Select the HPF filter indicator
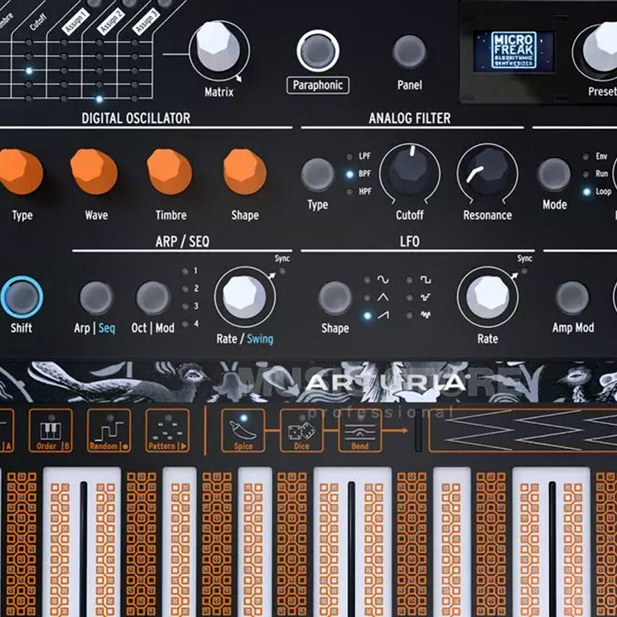Viewport: 617px width, 617px height. 349,192
